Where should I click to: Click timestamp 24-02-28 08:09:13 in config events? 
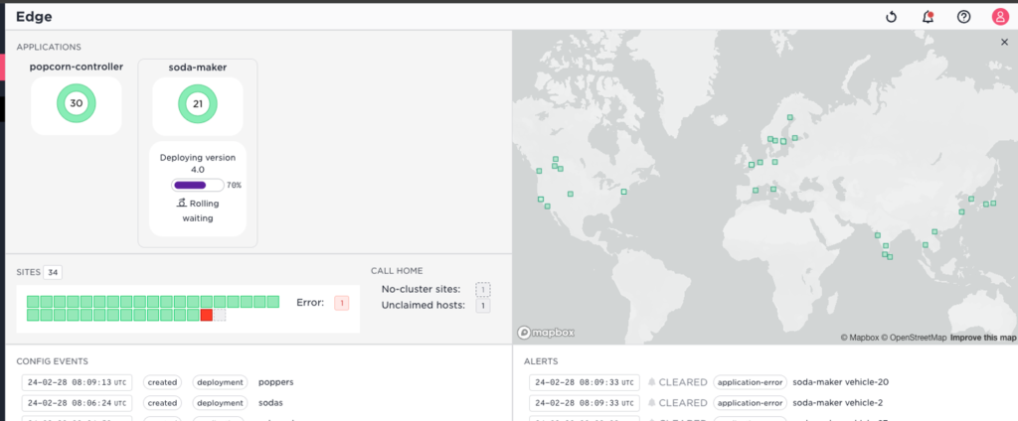pyautogui.click(x=77, y=382)
